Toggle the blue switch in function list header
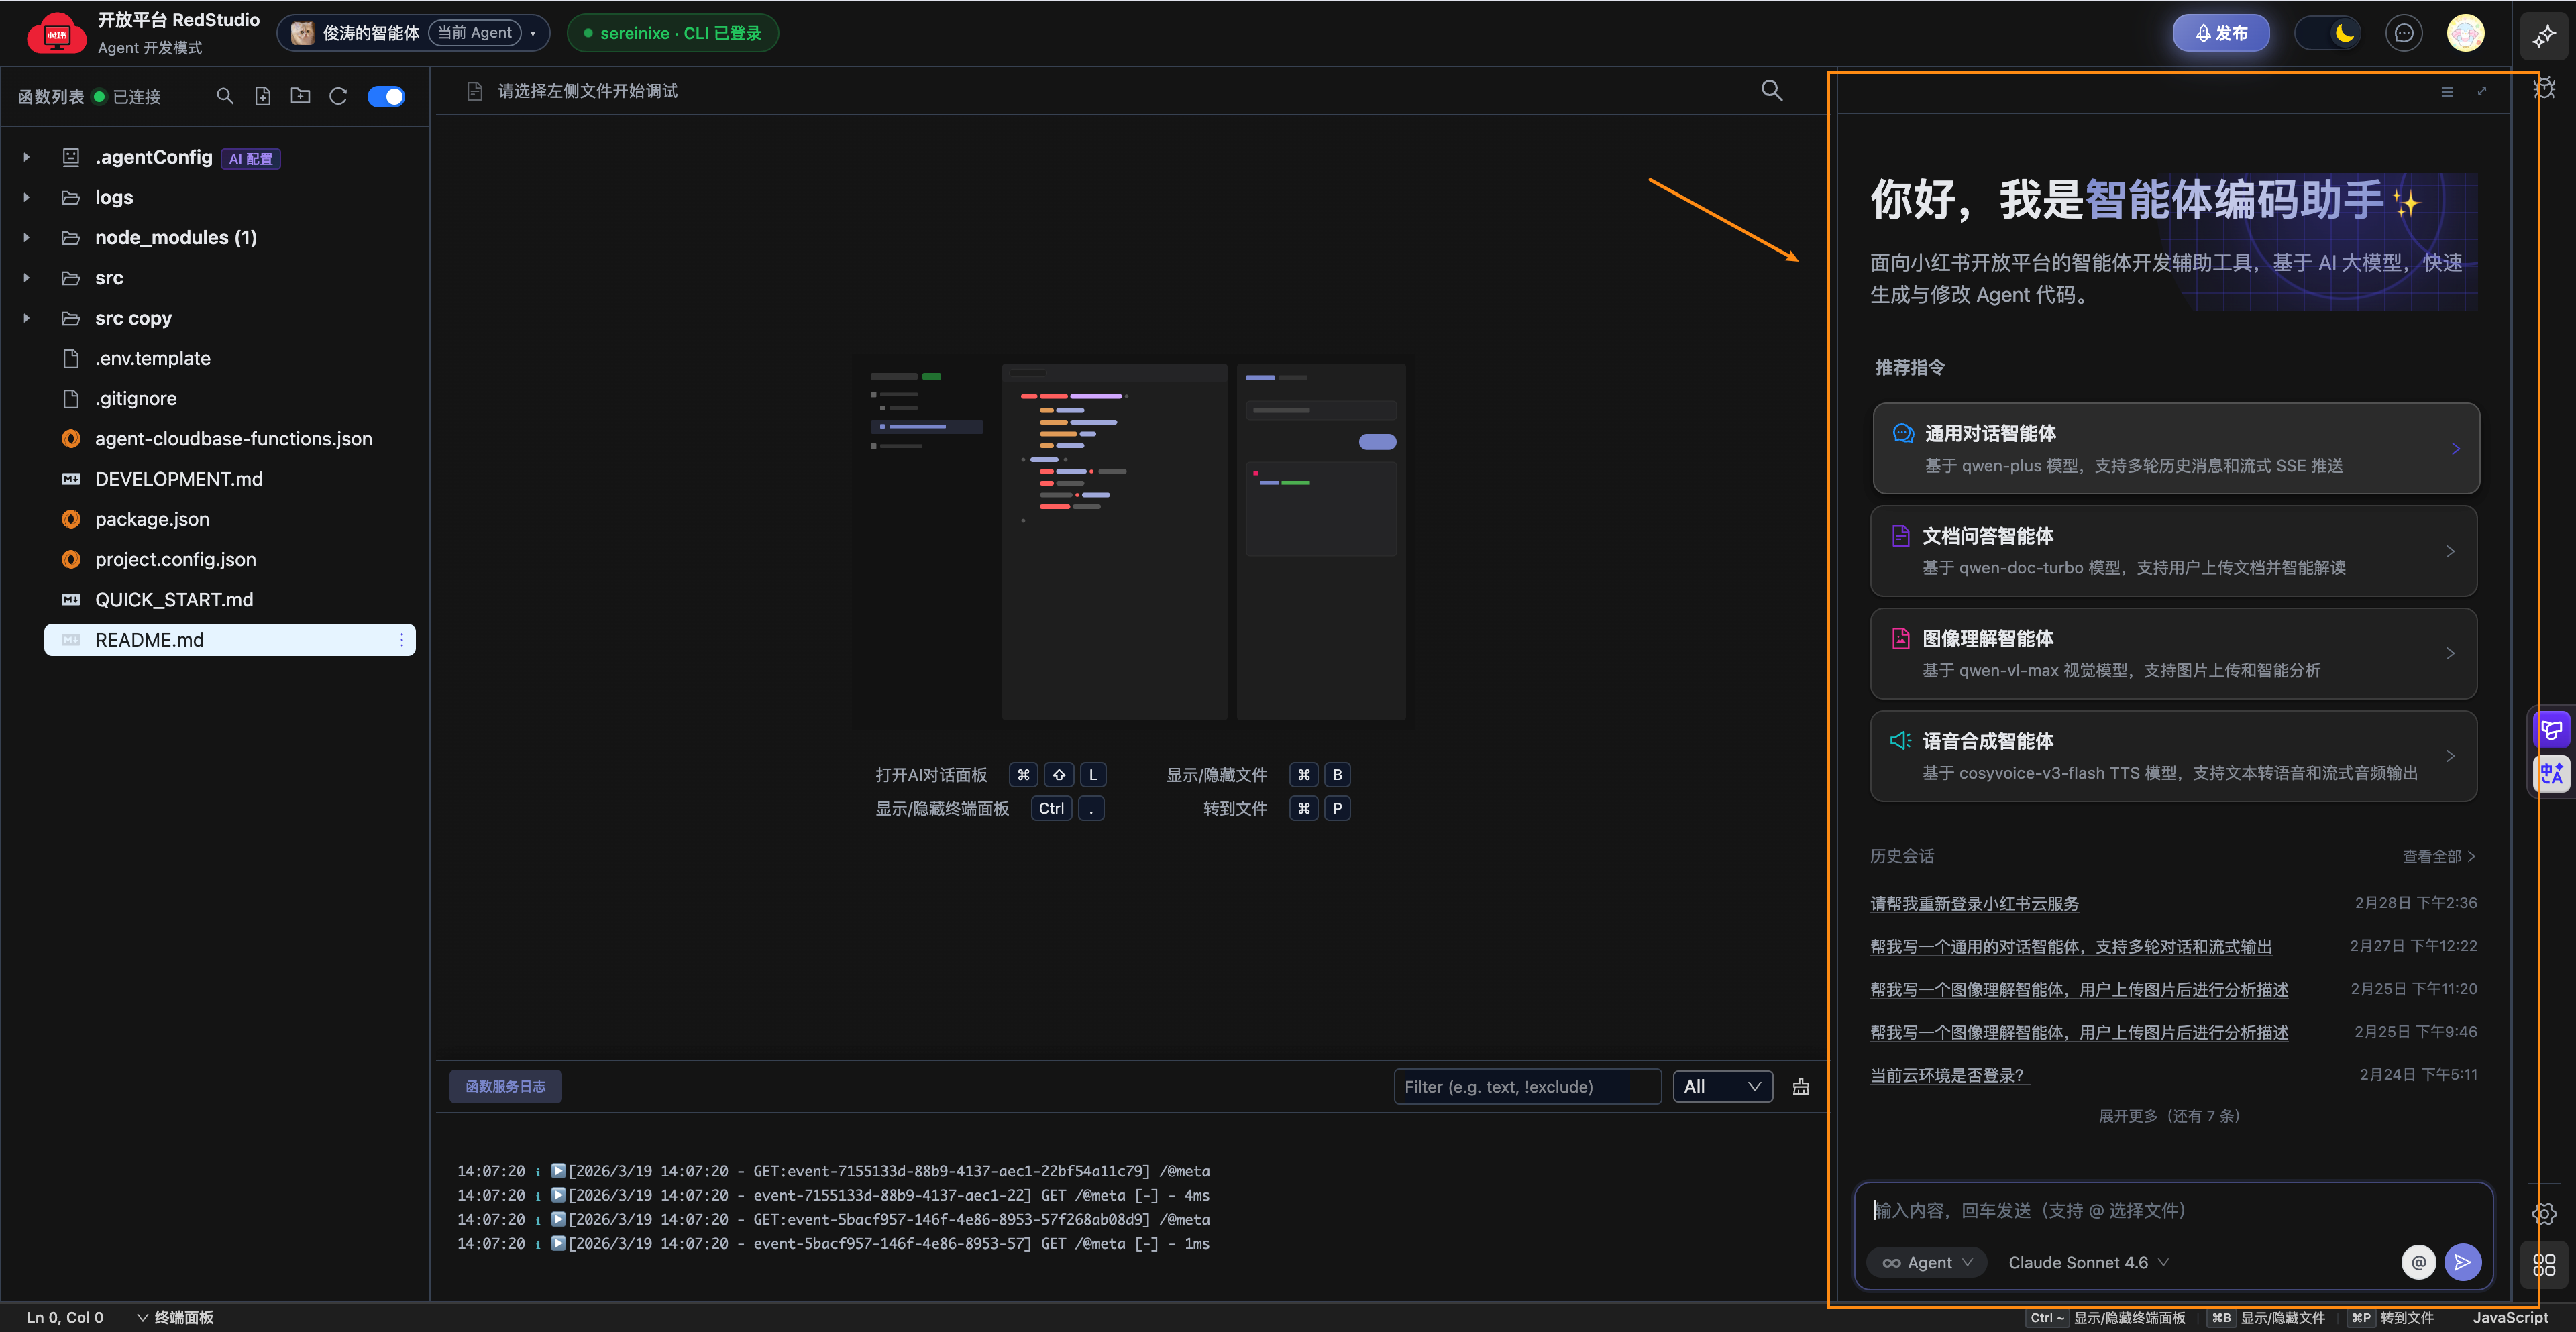Image resolution: width=2576 pixels, height=1332 pixels. pyautogui.click(x=386, y=96)
